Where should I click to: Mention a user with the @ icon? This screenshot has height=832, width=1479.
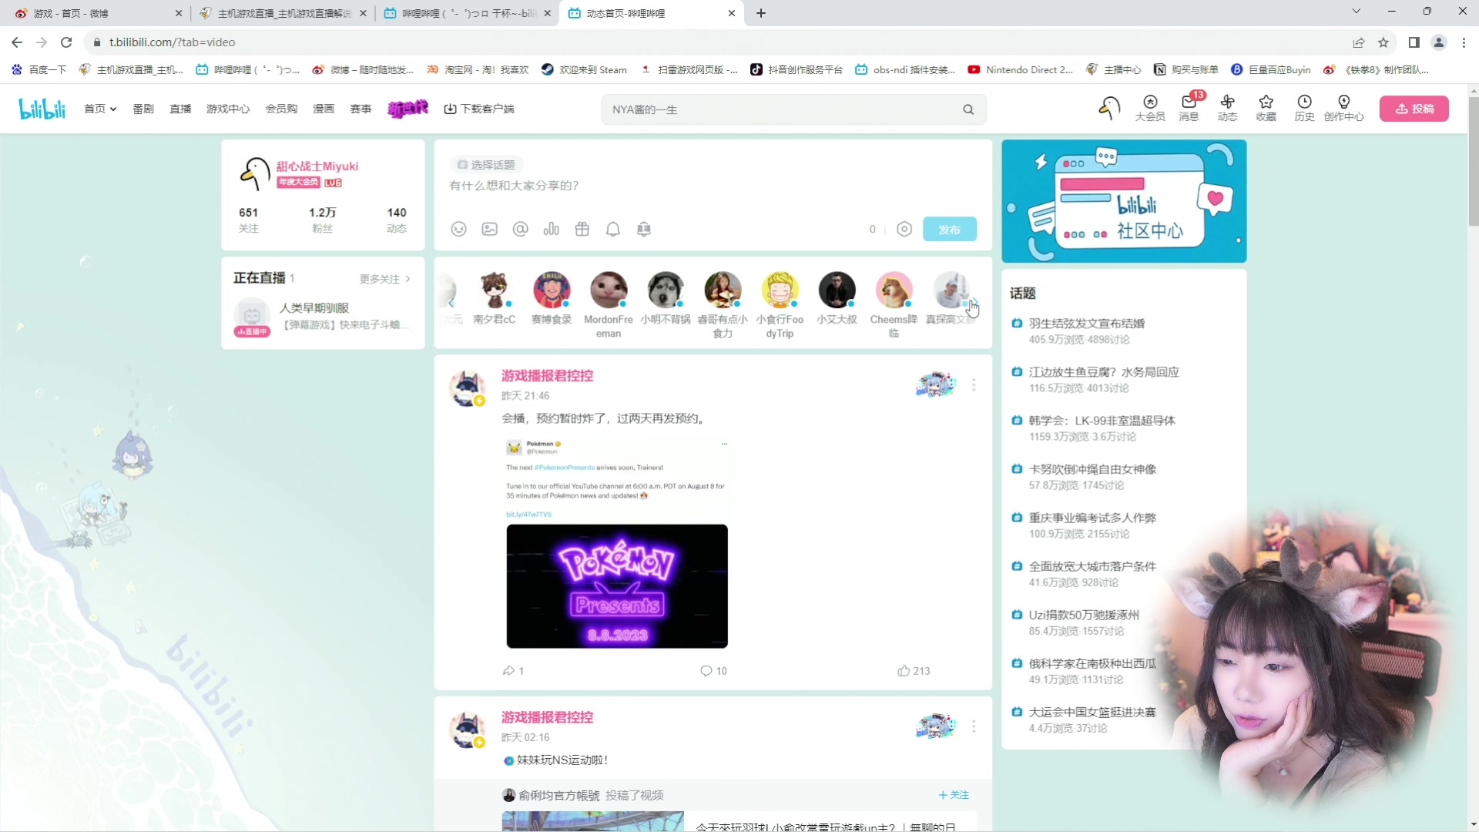(521, 229)
